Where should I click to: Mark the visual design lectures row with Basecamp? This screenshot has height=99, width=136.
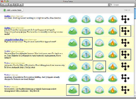73,78
